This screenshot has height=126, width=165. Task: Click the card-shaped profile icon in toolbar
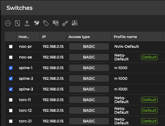[17, 24]
